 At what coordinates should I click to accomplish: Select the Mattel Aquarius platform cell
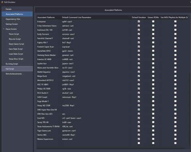(49, 72)
